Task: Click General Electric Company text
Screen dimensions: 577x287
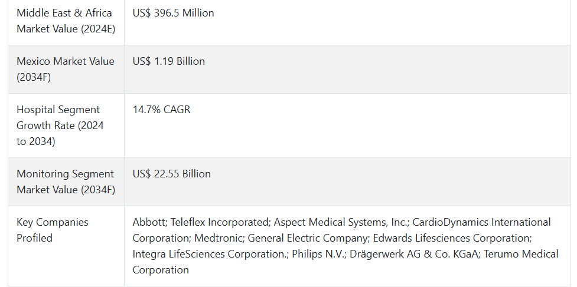Action: coord(308,238)
